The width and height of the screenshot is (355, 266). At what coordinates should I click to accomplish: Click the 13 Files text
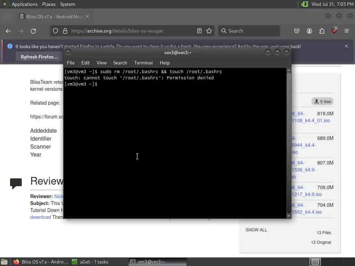pyautogui.click(x=324, y=232)
